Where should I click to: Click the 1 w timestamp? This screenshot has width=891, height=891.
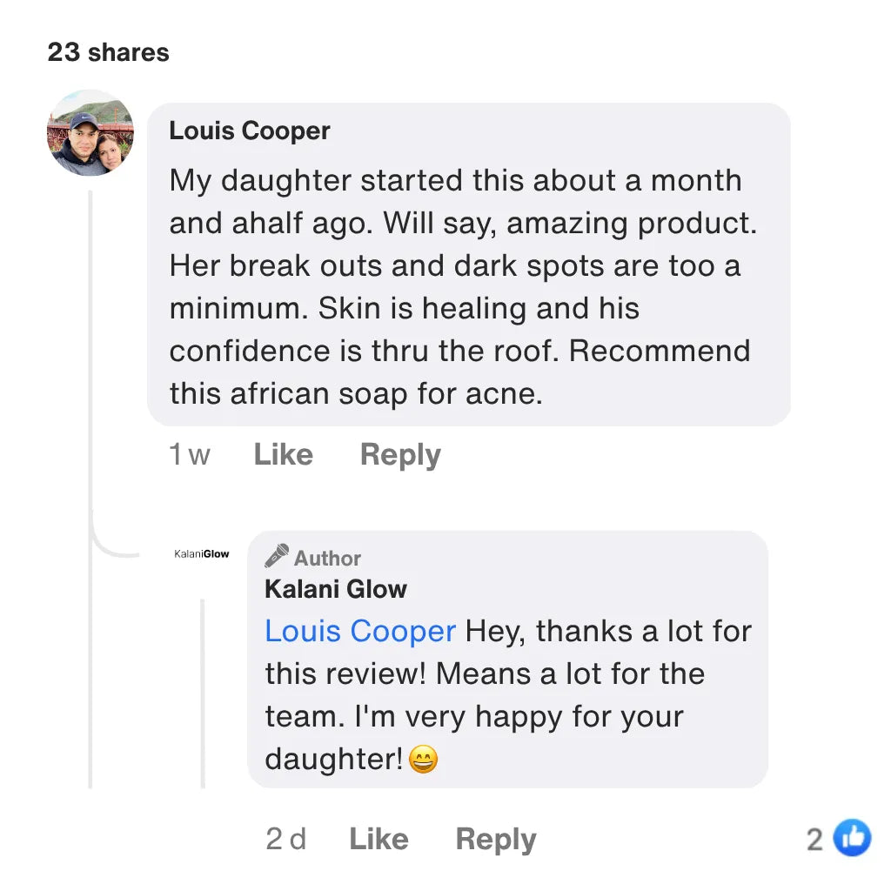coord(190,454)
